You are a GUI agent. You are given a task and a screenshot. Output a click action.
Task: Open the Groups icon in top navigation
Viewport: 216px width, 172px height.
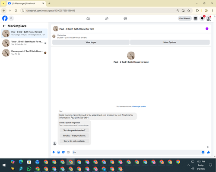[x=125, y=18]
